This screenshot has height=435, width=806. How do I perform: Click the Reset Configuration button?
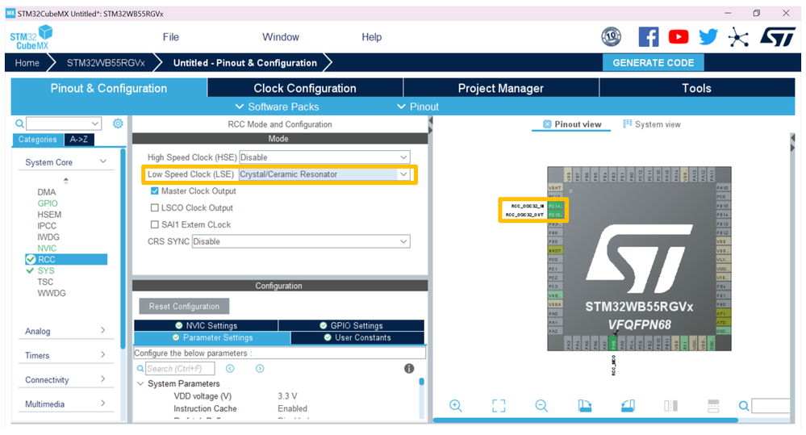184,306
